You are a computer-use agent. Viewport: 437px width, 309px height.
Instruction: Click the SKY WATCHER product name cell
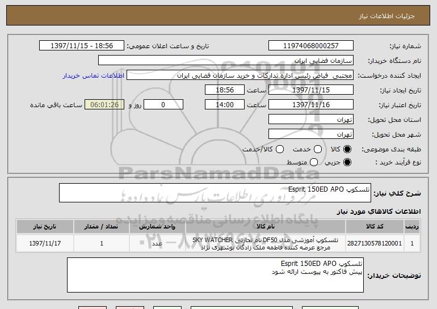click(266, 244)
